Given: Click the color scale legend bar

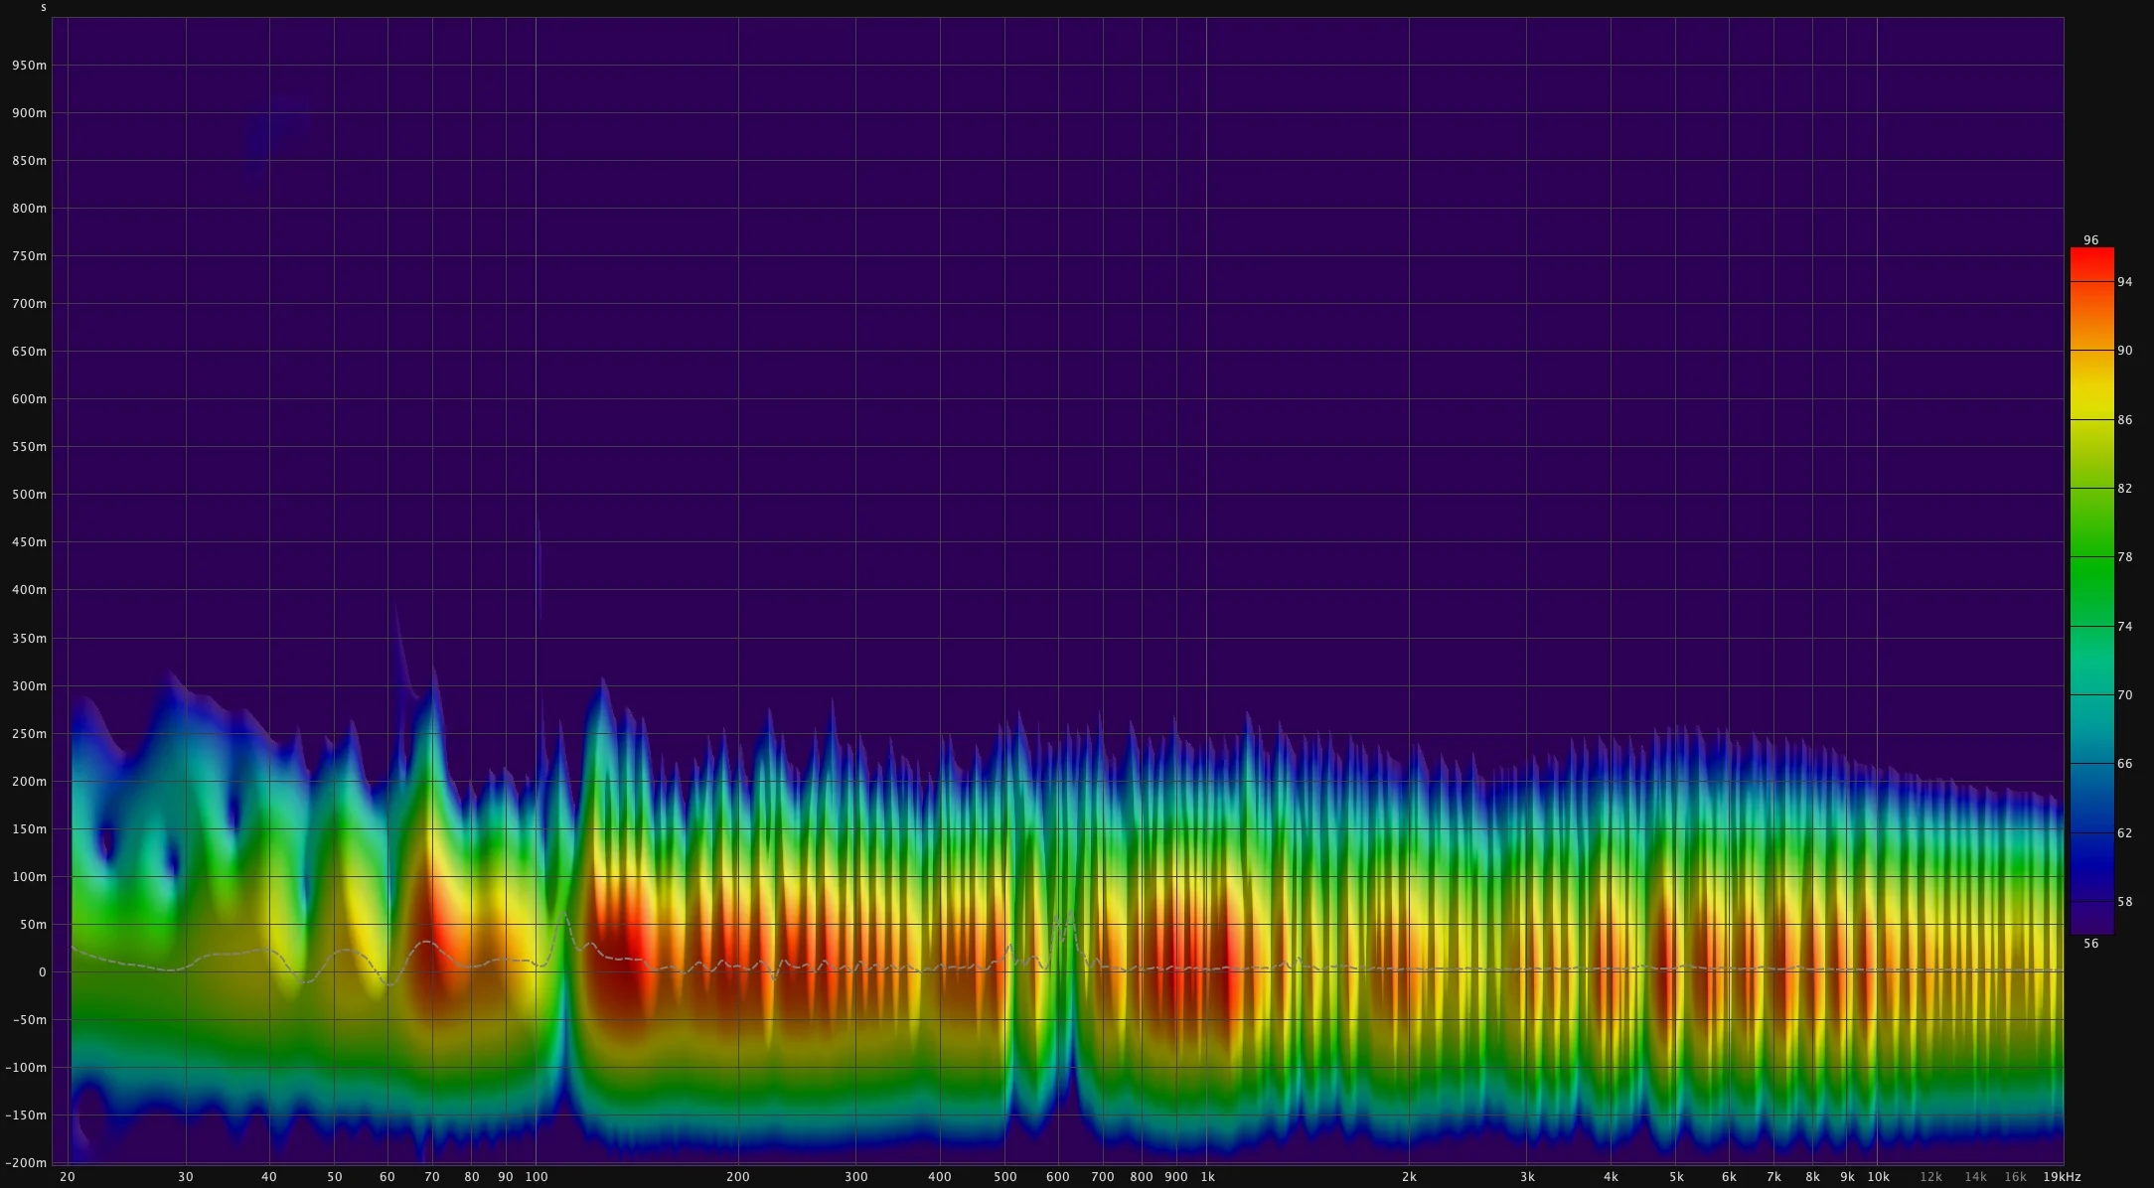Looking at the screenshot, I should 2091,591.
